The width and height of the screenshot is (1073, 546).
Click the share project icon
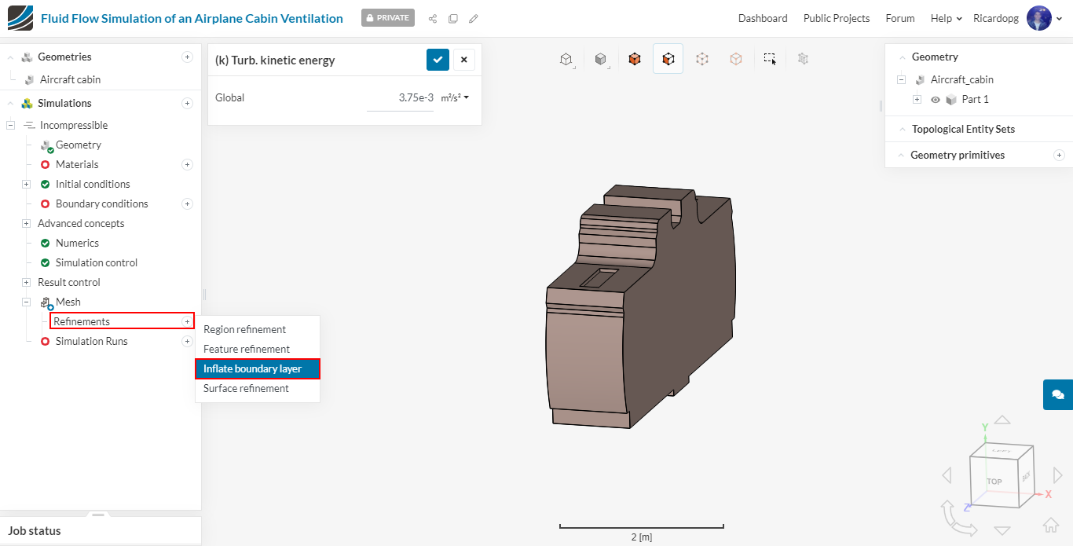pyautogui.click(x=433, y=18)
